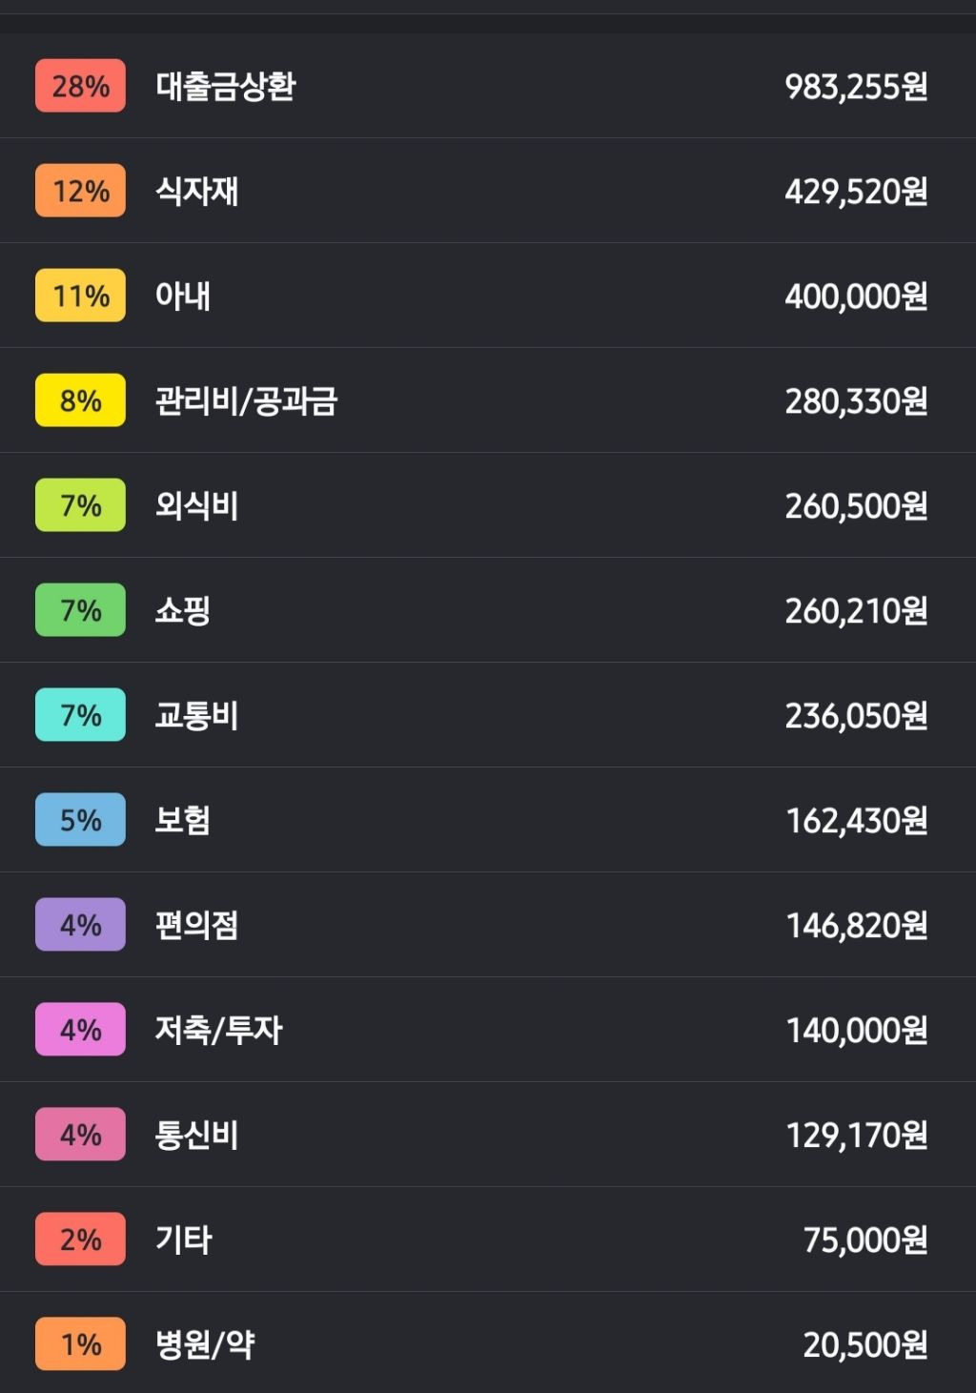
Task: Tap the orange 12% badge
Action: pyautogui.click(x=80, y=191)
